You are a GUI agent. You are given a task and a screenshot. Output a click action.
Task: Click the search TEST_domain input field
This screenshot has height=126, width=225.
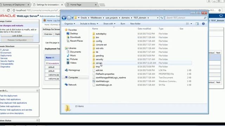184,18
